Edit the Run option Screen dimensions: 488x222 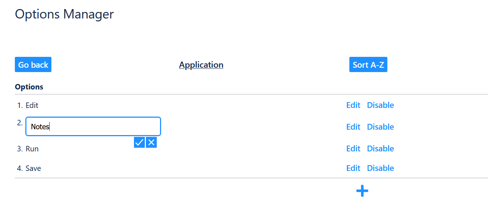click(353, 149)
